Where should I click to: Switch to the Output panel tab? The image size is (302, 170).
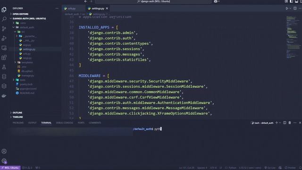pos(32,123)
